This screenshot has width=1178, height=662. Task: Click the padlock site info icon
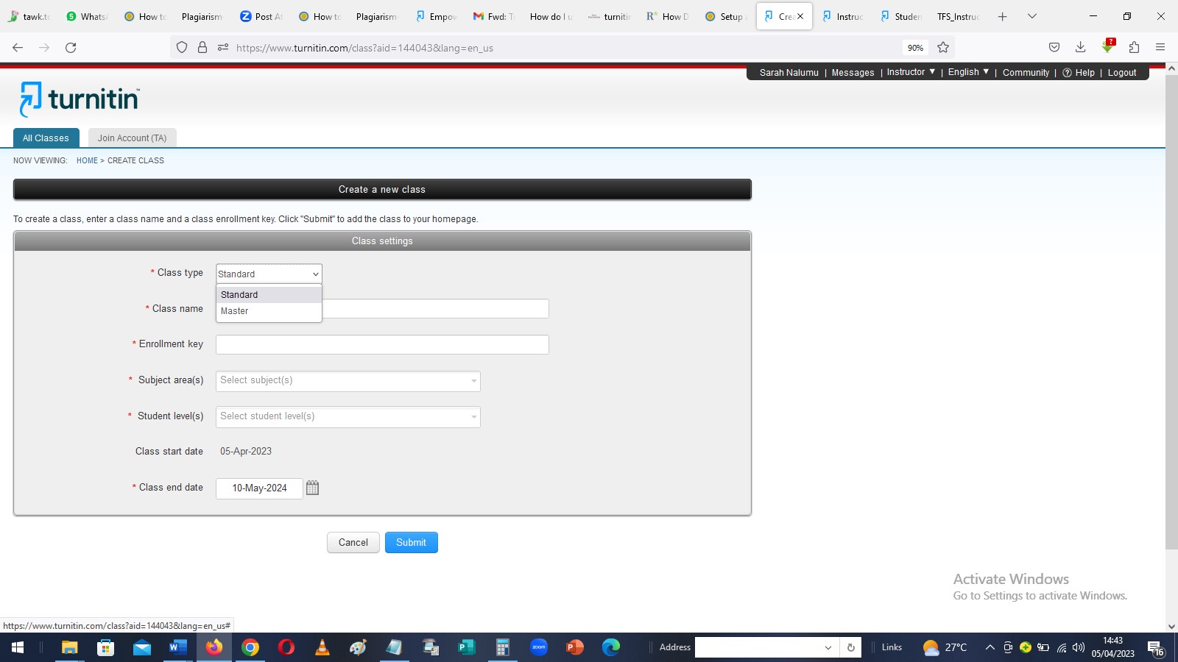click(202, 48)
